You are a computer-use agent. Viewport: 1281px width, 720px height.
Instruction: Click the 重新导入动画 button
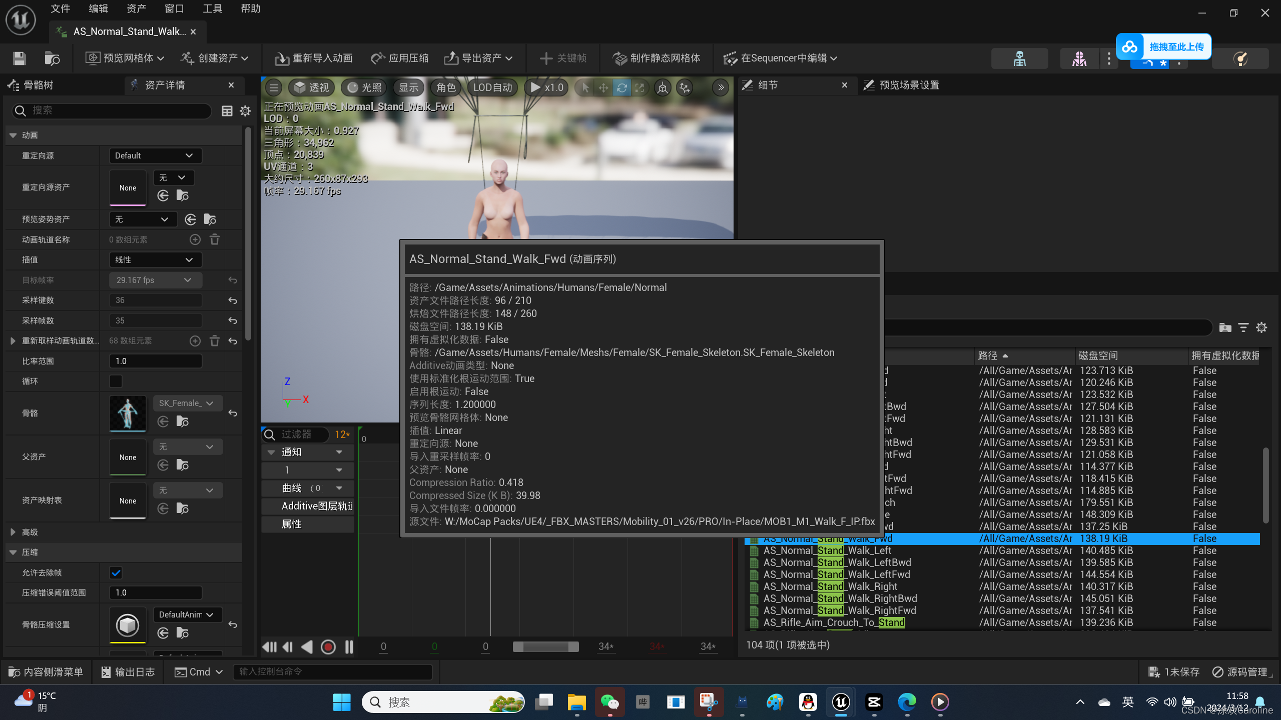314,58
